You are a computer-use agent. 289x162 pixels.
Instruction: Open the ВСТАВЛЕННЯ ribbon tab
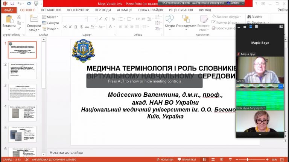click(x=51, y=10)
